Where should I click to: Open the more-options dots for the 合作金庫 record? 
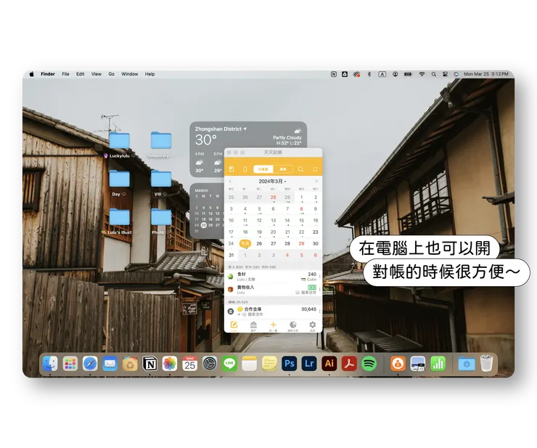(320, 311)
